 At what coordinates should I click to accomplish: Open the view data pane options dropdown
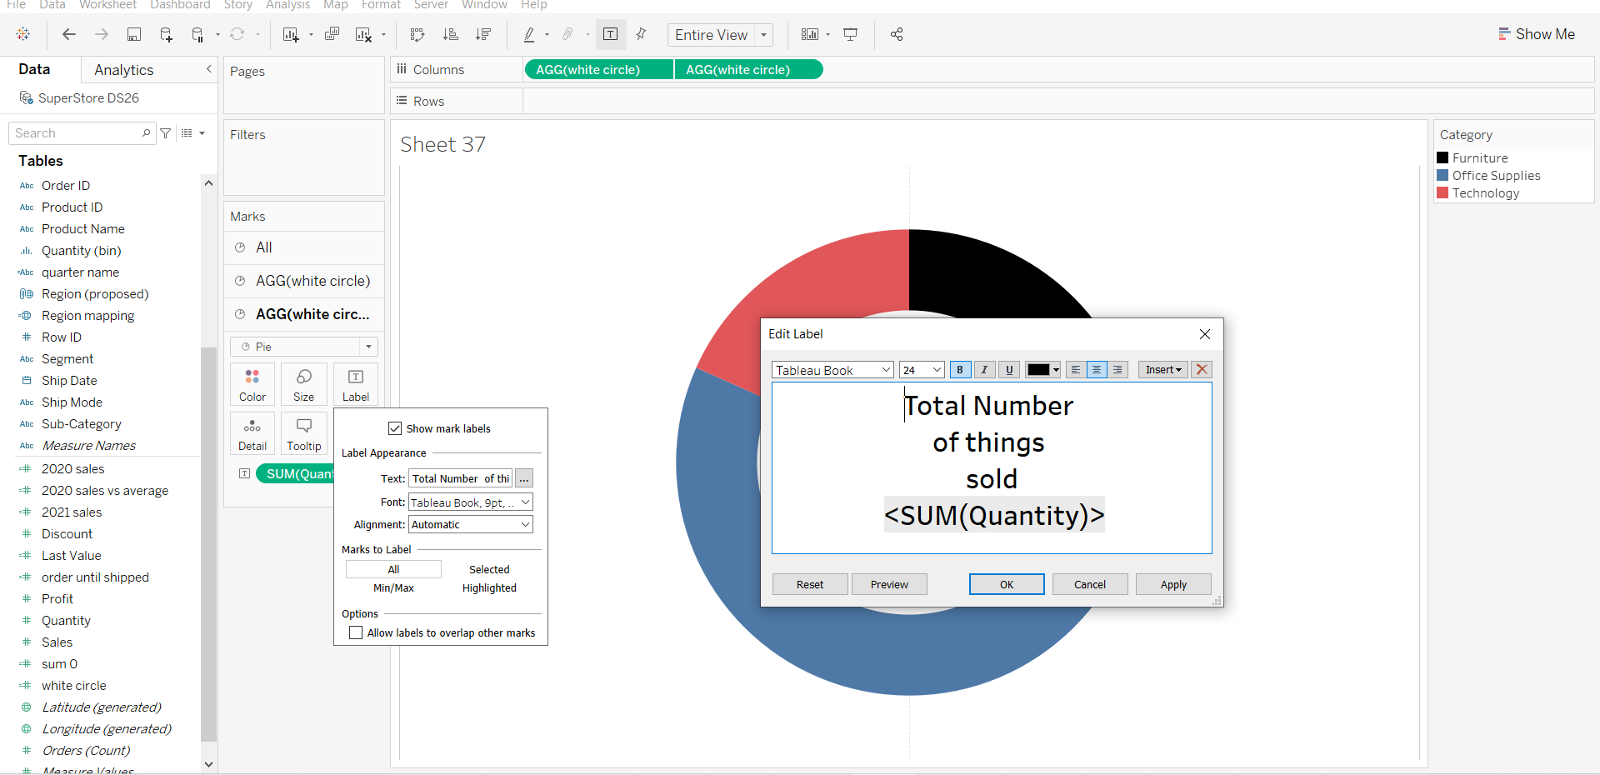(193, 133)
